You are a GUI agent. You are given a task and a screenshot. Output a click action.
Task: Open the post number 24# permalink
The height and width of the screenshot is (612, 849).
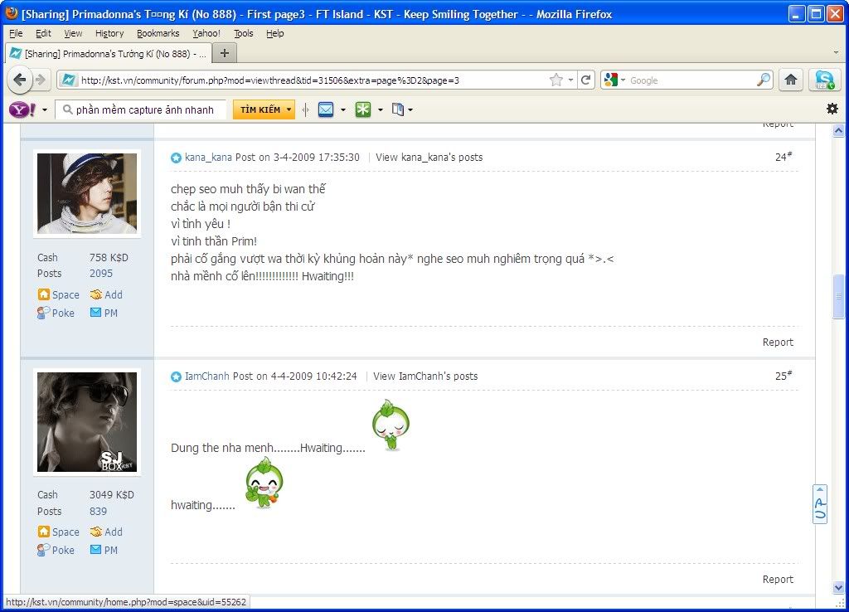(784, 157)
